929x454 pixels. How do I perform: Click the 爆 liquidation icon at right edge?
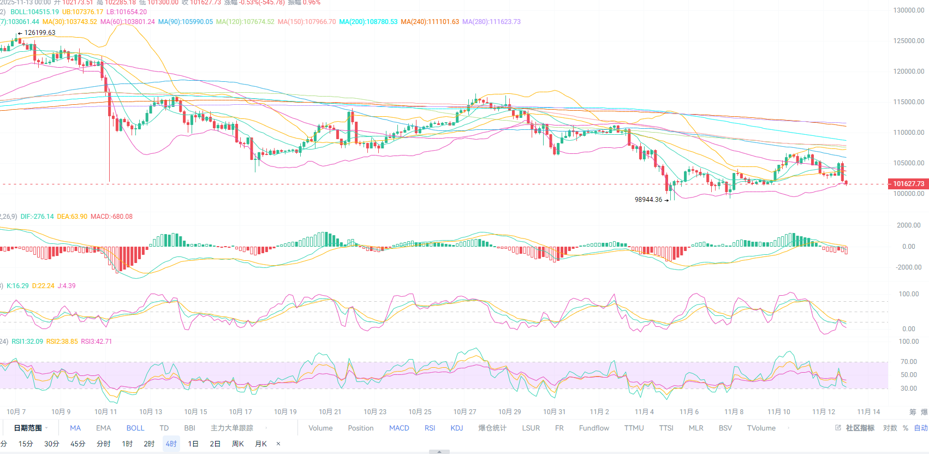[924, 412]
